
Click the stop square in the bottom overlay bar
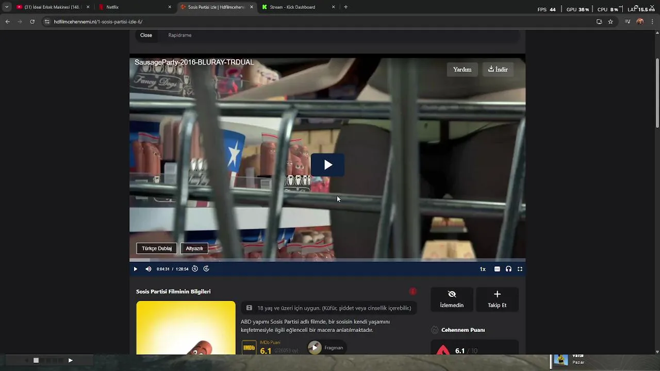coord(36,360)
